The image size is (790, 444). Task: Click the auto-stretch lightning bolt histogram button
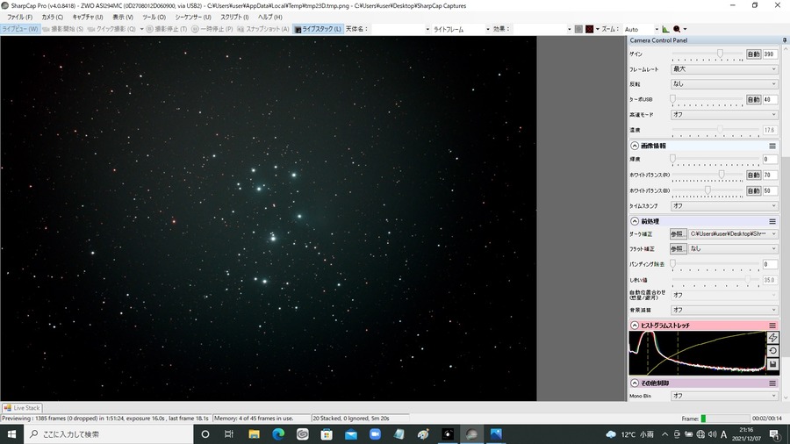pos(772,337)
